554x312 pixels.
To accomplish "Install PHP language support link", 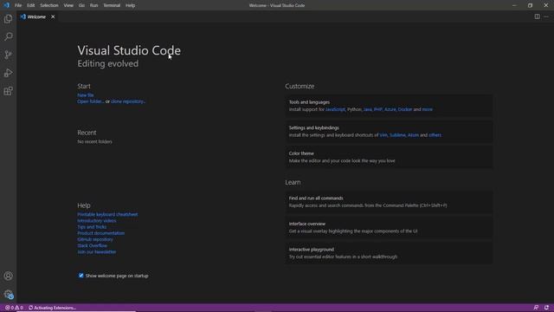I will [378, 109].
